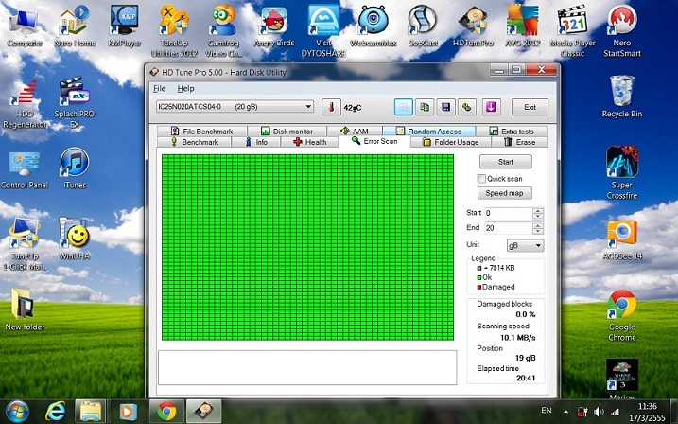Decrease the End value with down arrow
The width and height of the screenshot is (678, 424).
coord(538,231)
